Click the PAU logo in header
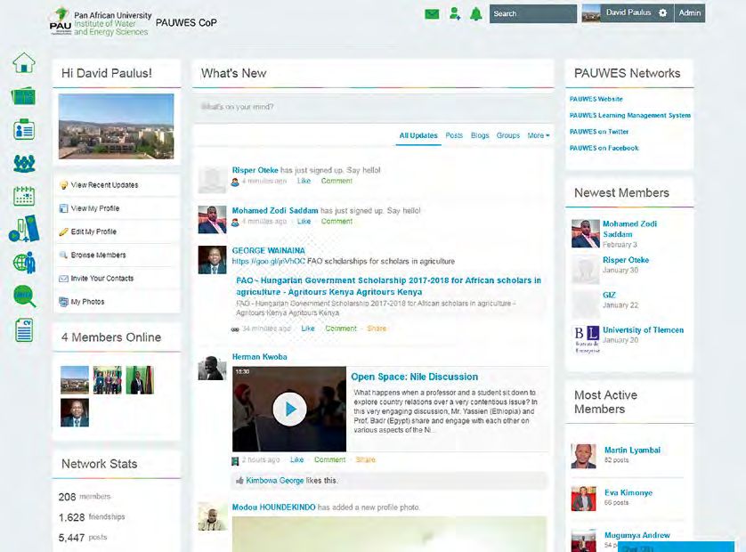This screenshot has width=746, height=552. tap(61, 21)
